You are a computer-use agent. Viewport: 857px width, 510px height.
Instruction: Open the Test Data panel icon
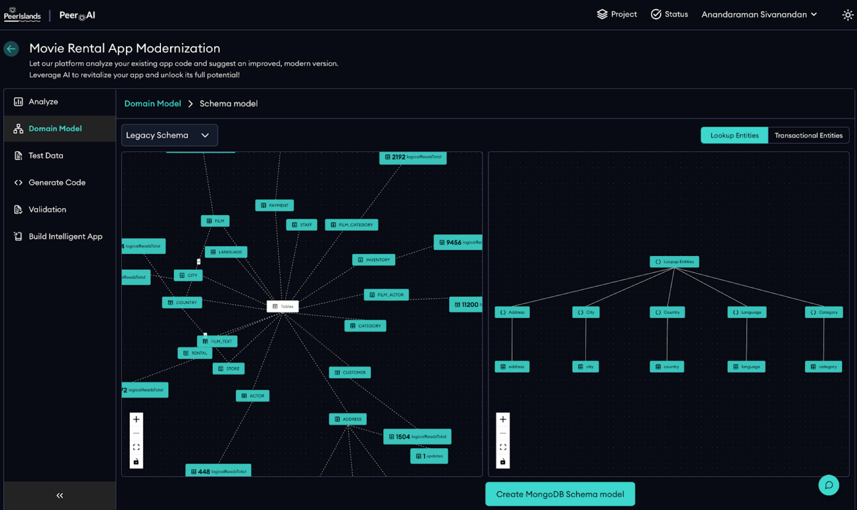(x=18, y=155)
